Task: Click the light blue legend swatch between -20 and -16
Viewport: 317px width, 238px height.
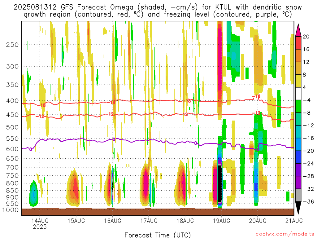Action: tap(298, 144)
